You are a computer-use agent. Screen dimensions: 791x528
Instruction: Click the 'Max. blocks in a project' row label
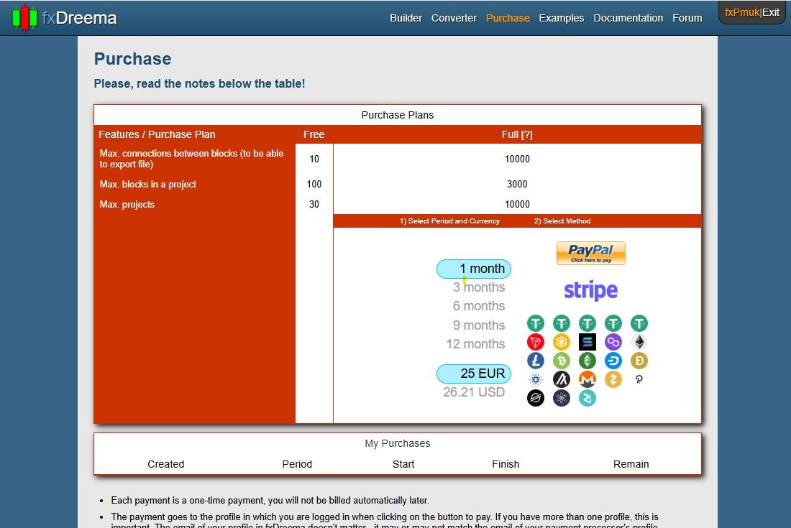pyautogui.click(x=148, y=185)
